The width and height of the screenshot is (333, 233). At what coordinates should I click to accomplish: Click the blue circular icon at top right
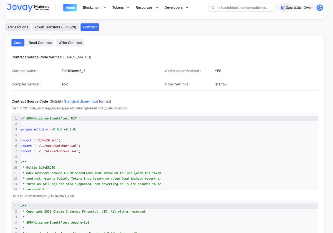coord(320,7)
